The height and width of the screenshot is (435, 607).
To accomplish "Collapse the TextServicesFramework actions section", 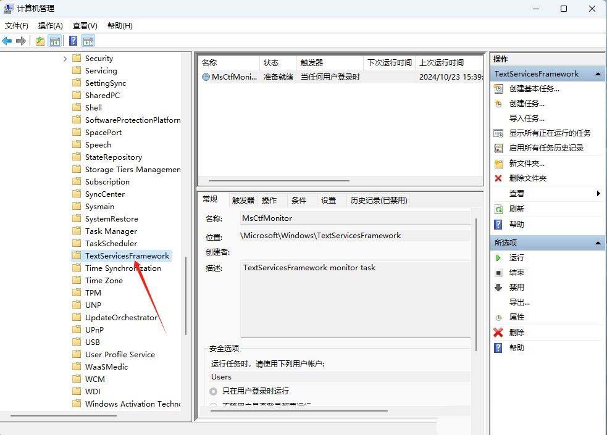I will click(597, 74).
